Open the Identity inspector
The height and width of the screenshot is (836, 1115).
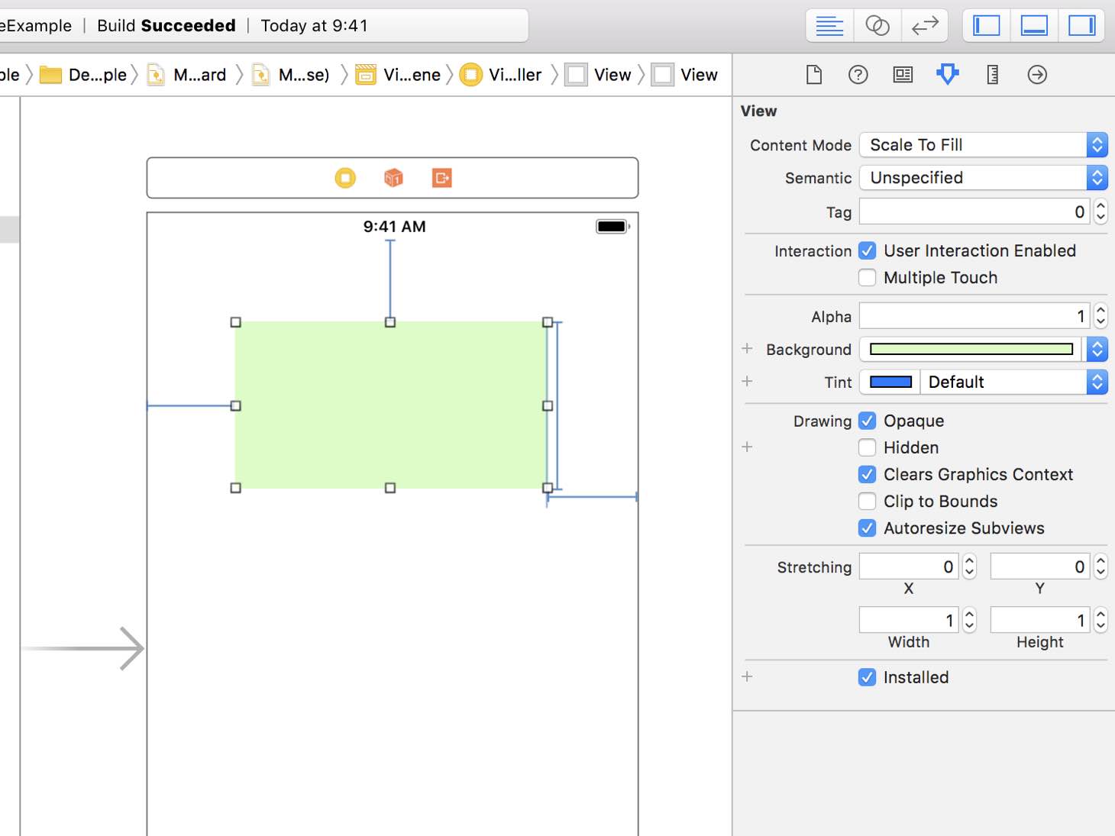click(903, 75)
